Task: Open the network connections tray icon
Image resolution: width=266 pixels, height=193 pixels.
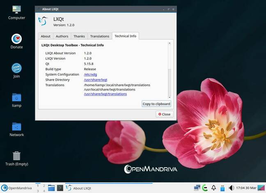Action: coord(197,188)
